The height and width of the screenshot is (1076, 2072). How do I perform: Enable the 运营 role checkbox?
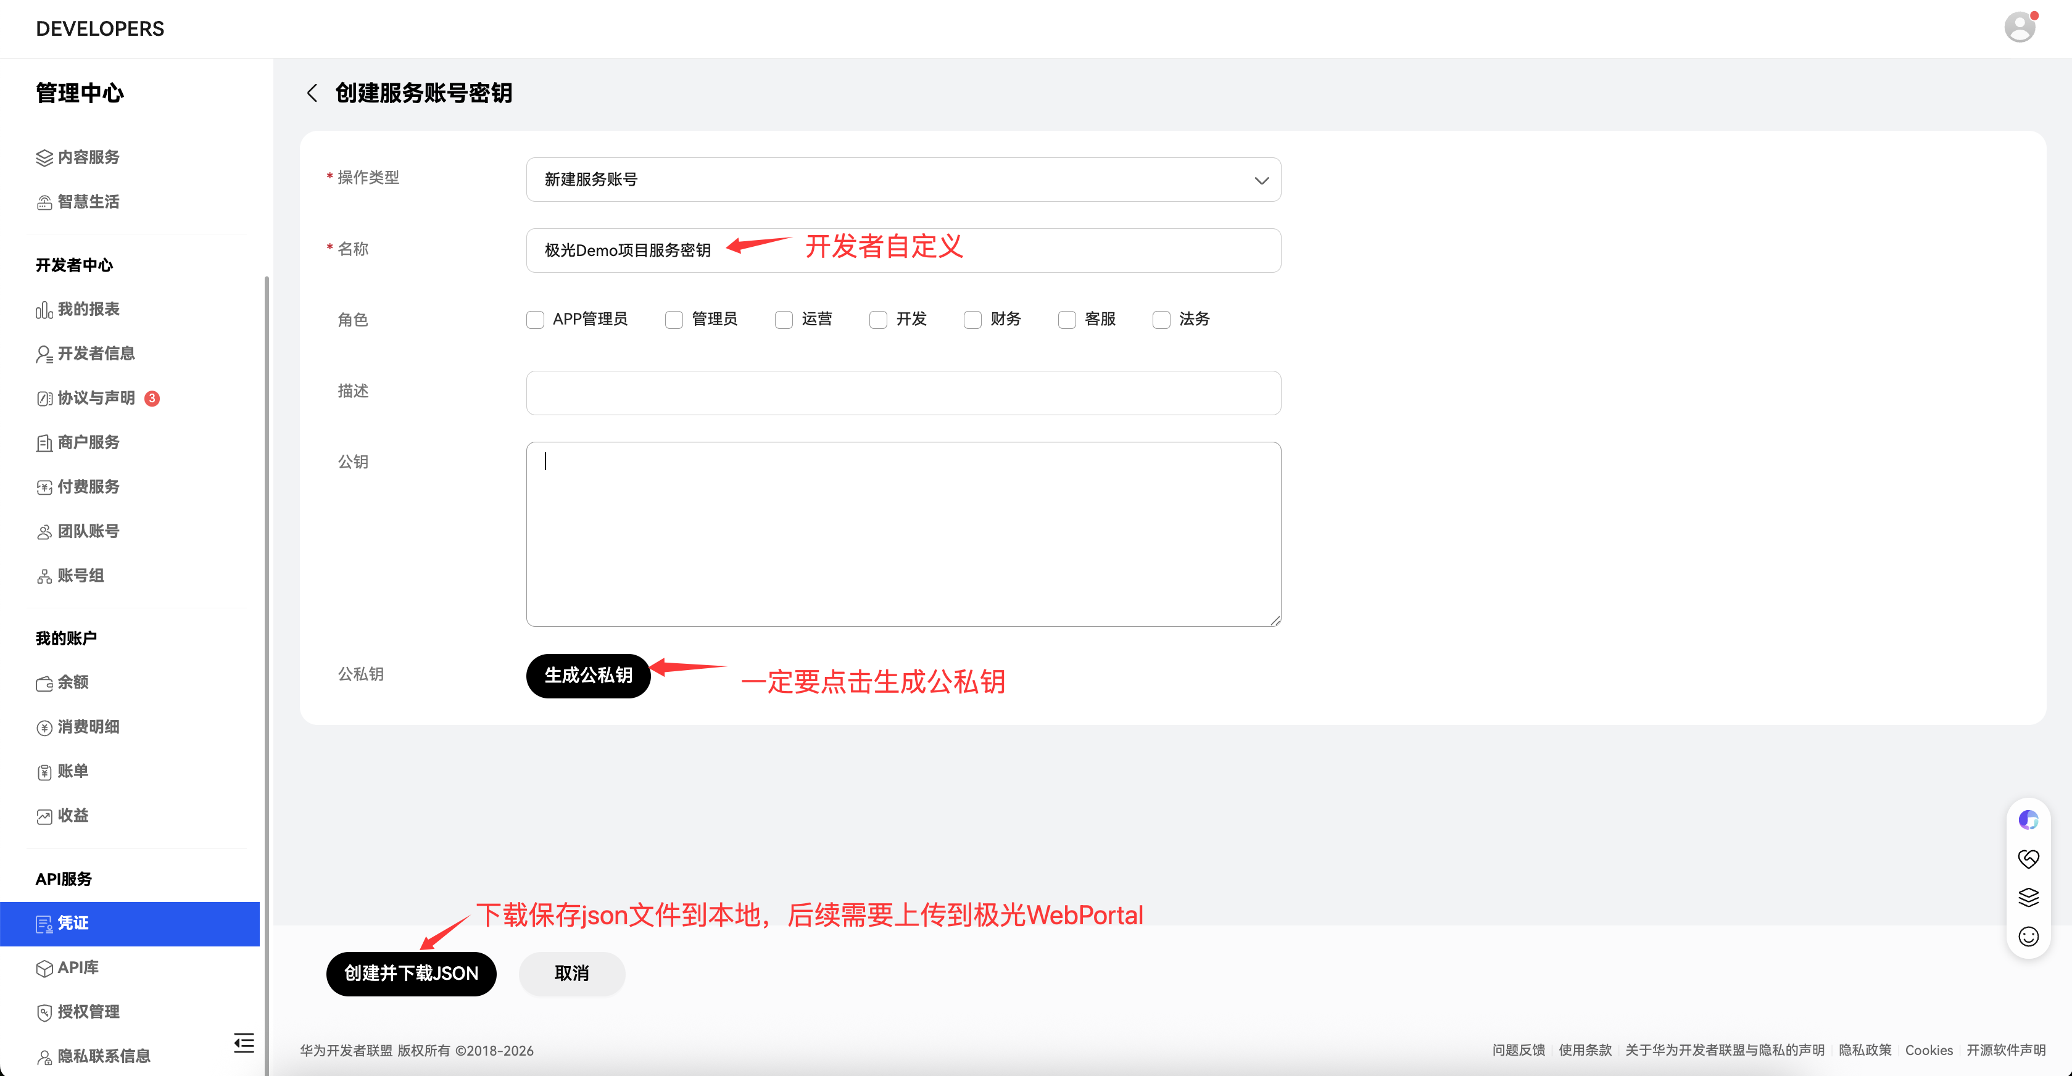click(784, 320)
